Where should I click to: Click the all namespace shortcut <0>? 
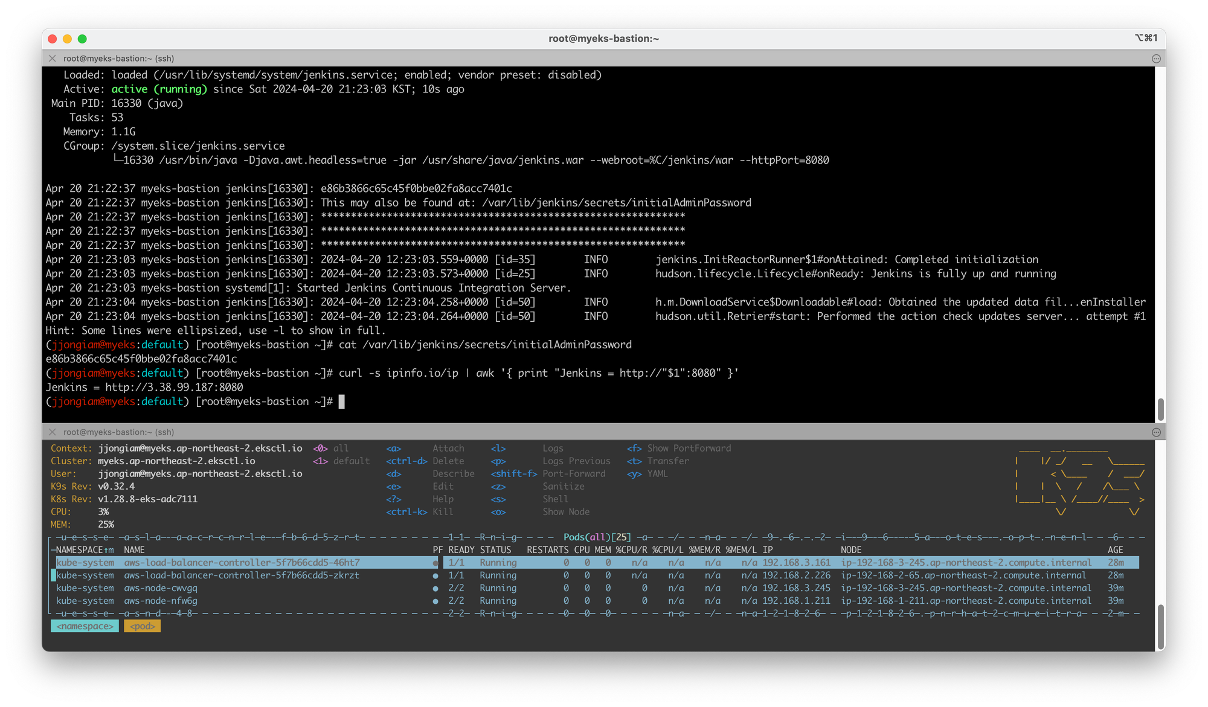pyautogui.click(x=320, y=449)
